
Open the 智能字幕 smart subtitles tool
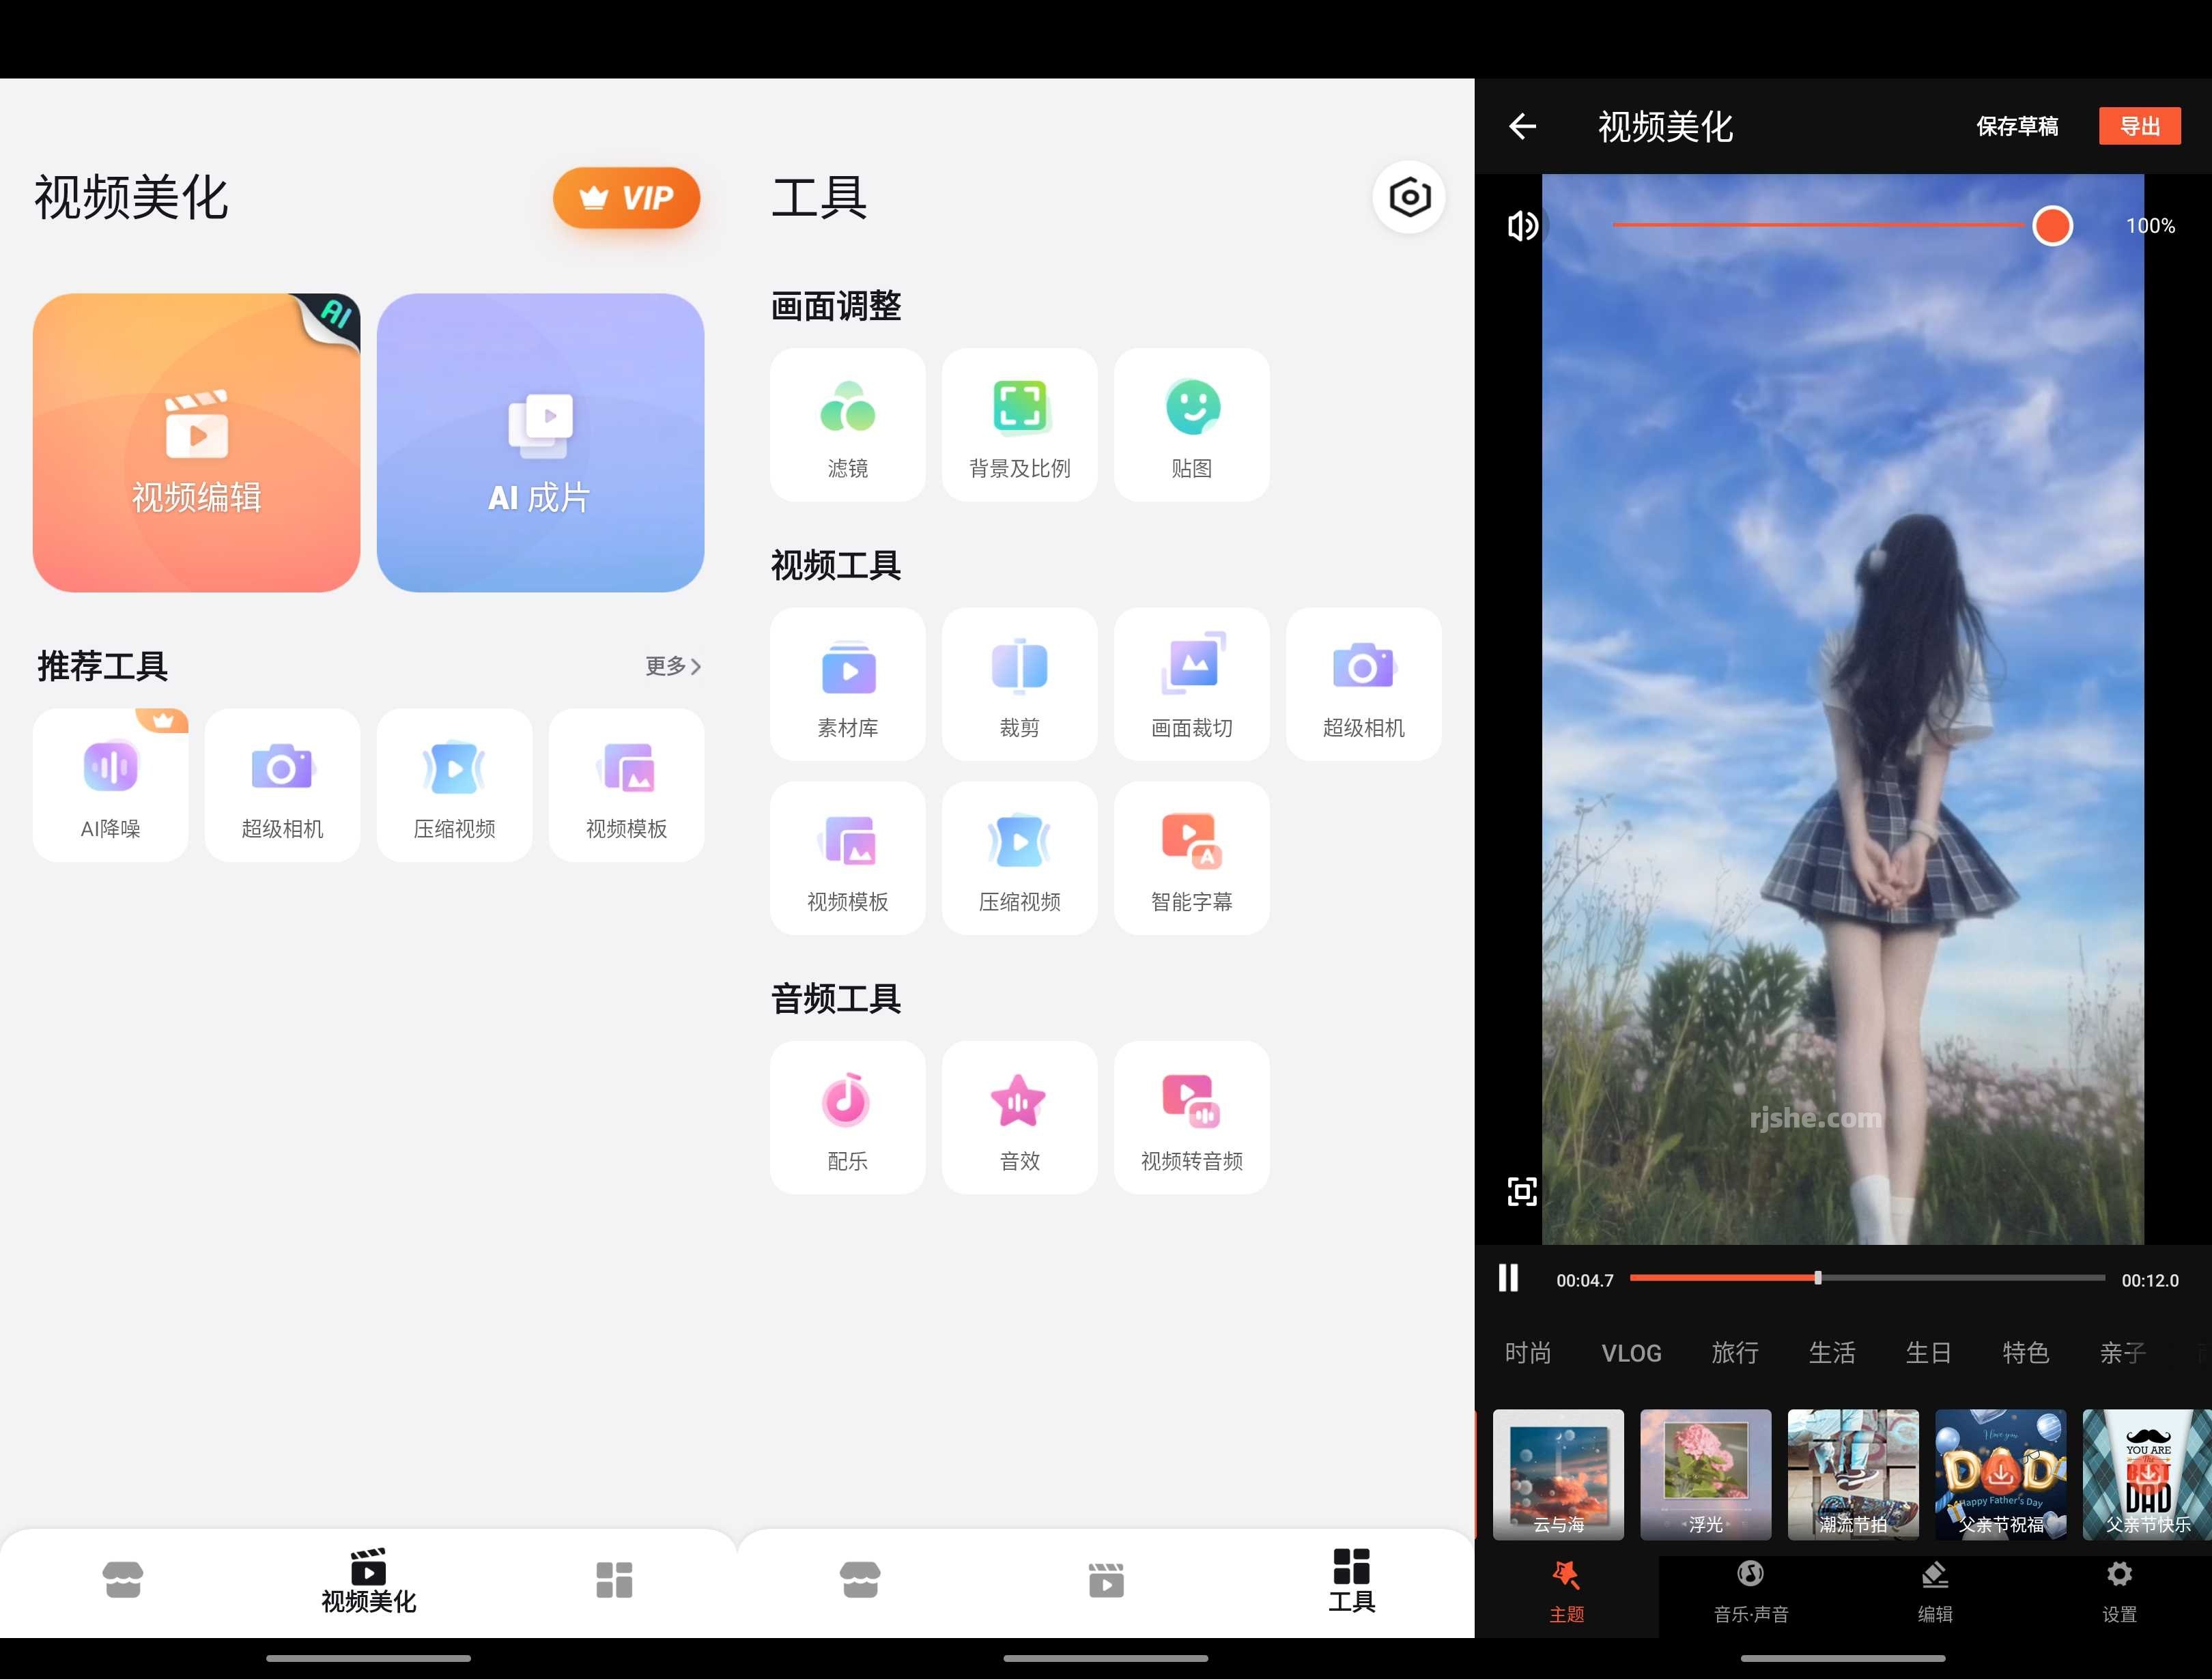click(1191, 857)
